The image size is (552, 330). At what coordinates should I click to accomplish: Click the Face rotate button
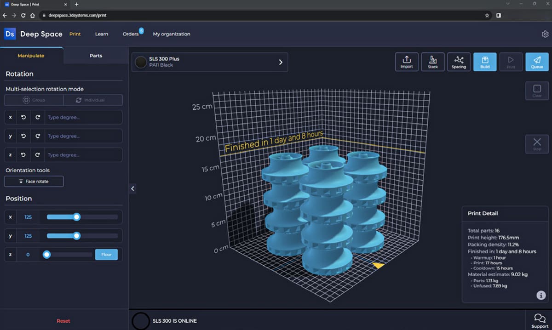coord(34,182)
